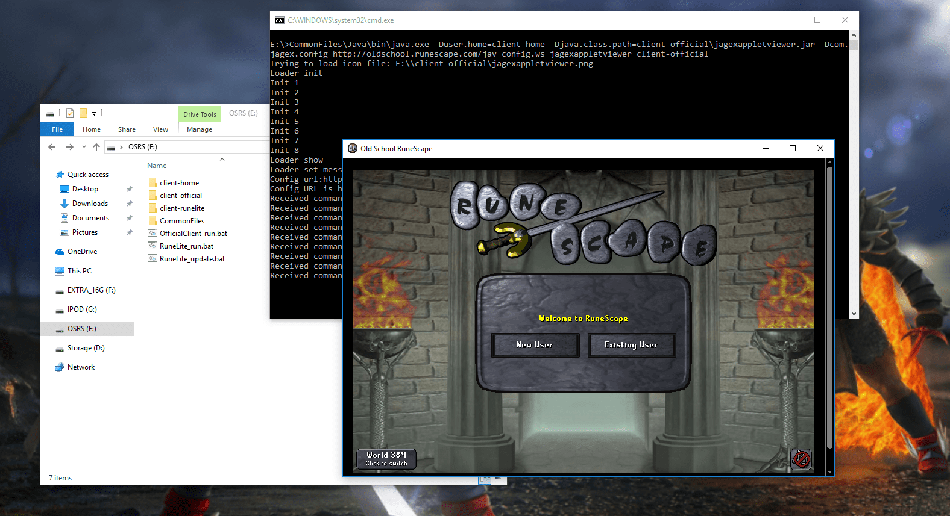
Task: Click the pin icon next to Desktop
Action: (x=129, y=189)
